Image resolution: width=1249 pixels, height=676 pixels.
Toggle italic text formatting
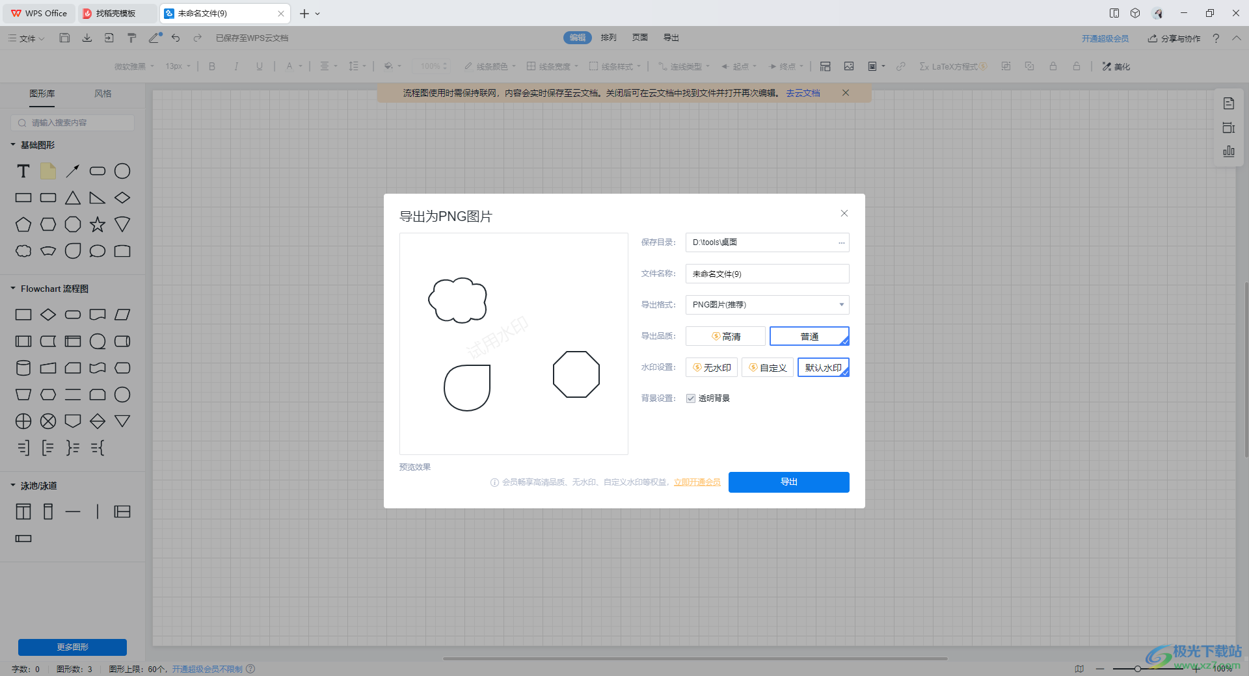point(236,66)
